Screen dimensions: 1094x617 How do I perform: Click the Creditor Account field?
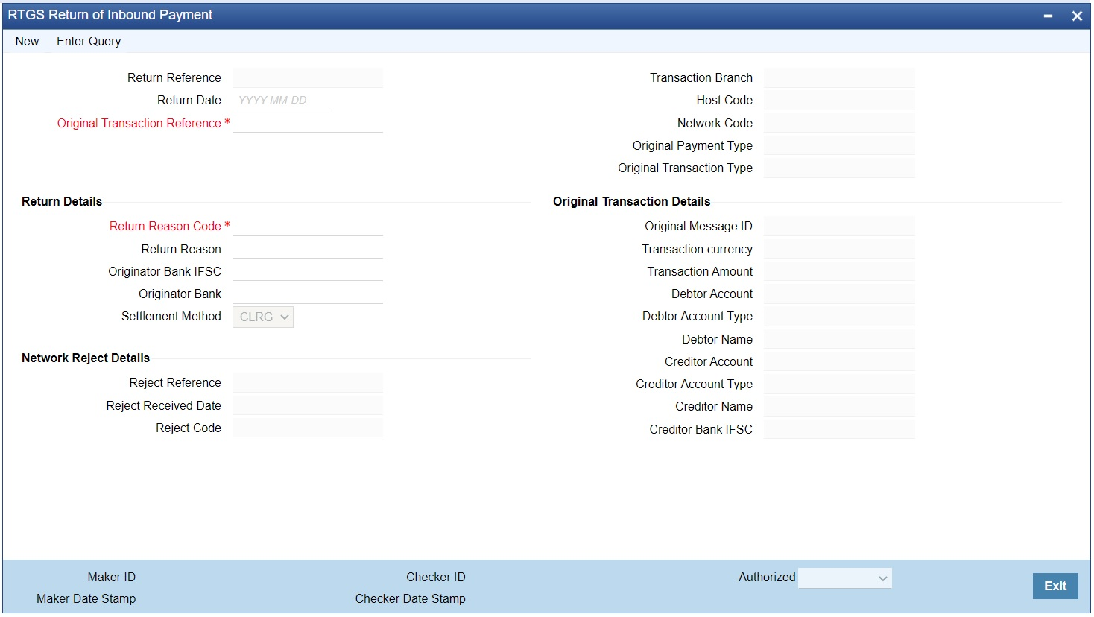coord(839,361)
